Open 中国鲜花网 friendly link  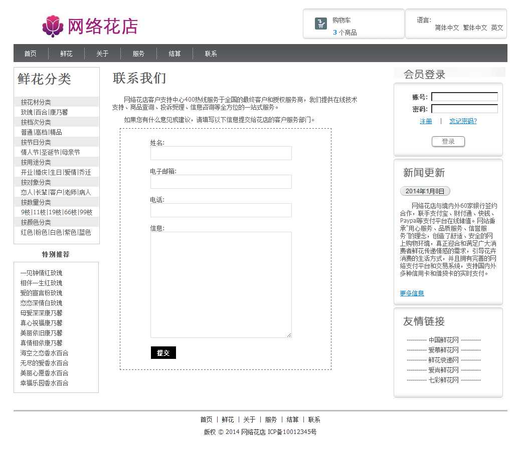tap(443, 340)
